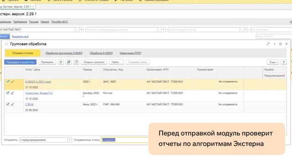The image size is (292, 164).
Task: Open the controlling authorities filter dropdown arrow
Action: click(x=163, y=30)
